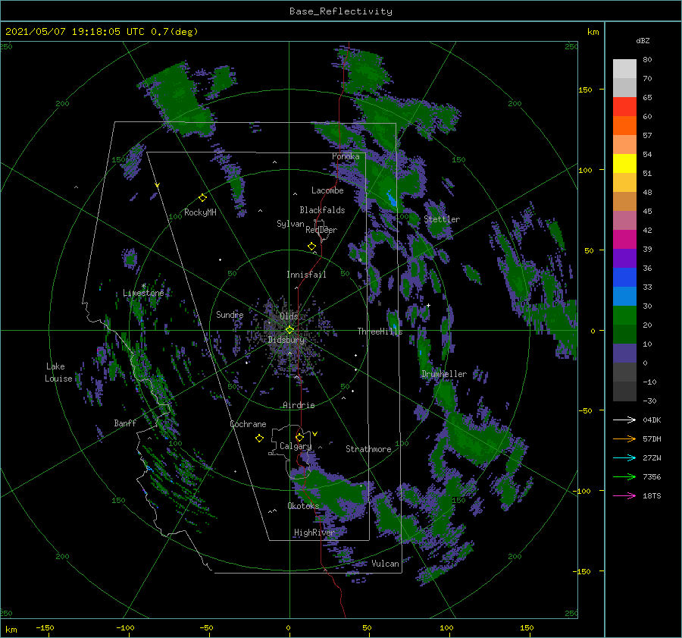Image resolution: width=682 pixels, height=638 pixels.
Task: Click the RockyMH label
Action: coord(200,212)
